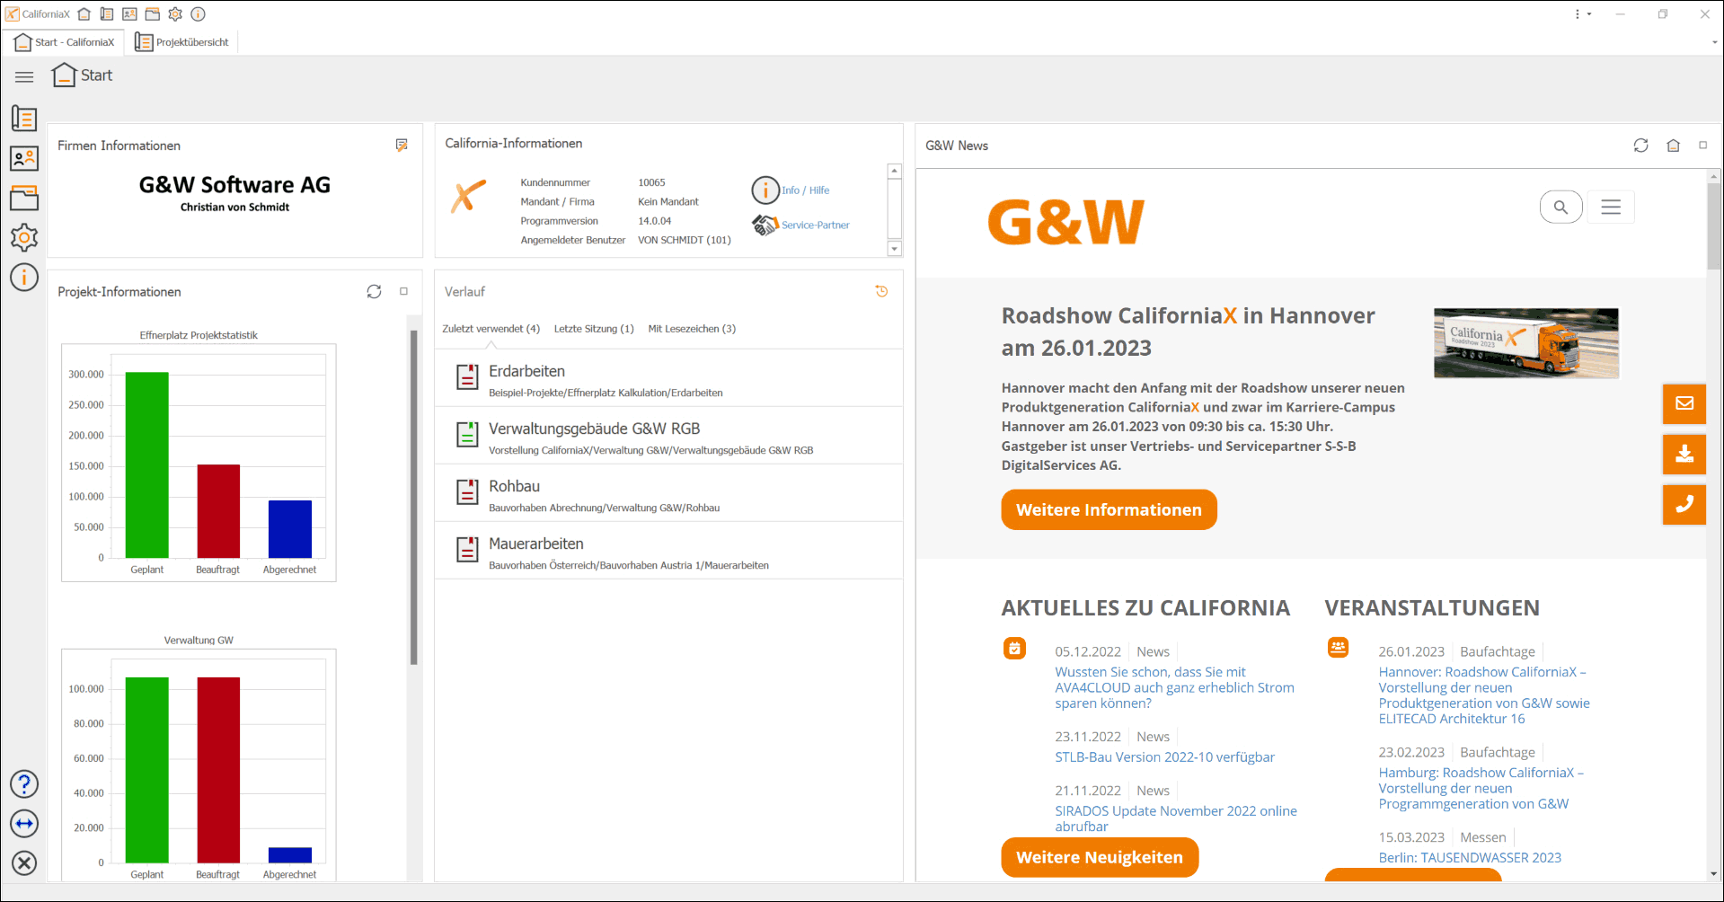This screenshot has height=902, width=1724.
Task: Open project overview icon in left sidebar
Action: (x=24, y=119)
